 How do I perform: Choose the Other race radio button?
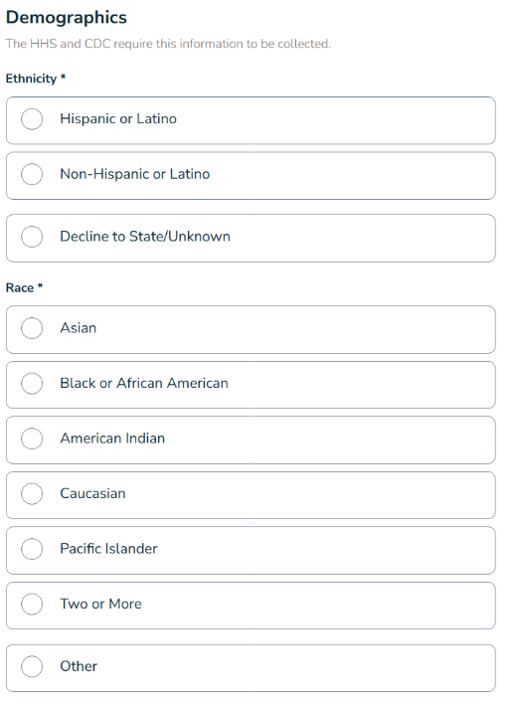tap(32, 667)
